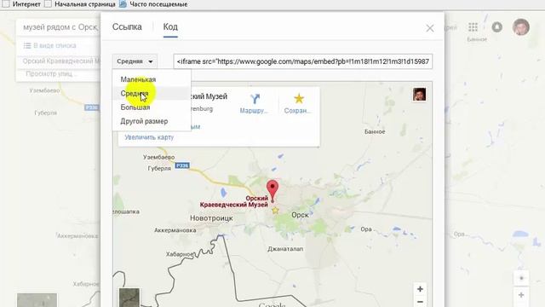The width and height of the screenshot is (545, 307).
Task: Click the search box музей рядом с Орск
Action: 60,27
